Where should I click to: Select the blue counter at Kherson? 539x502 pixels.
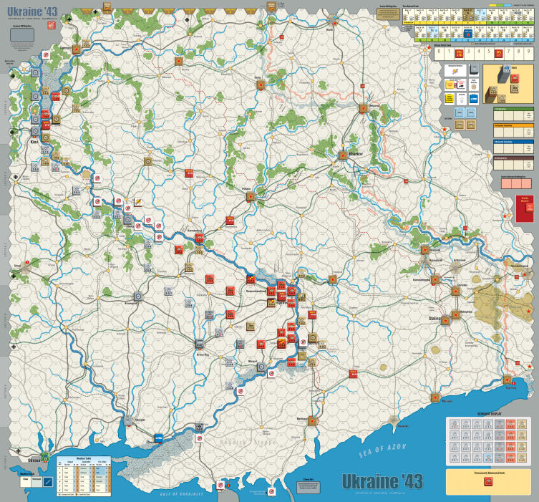[159, 438]
